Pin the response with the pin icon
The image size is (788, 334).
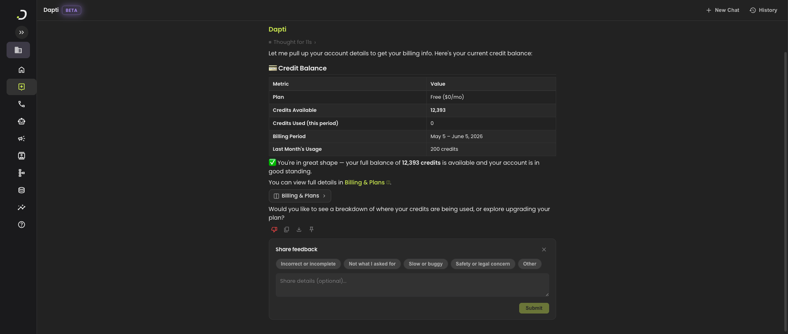tap(312, 230)
